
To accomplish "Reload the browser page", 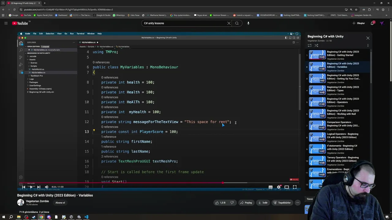I will point(14,9).
